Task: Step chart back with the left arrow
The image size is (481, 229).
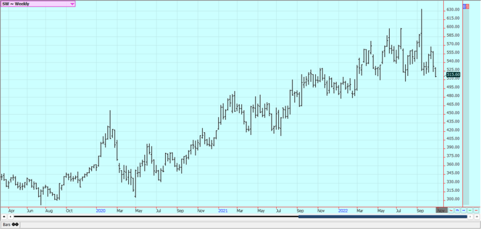Action: (x=10, y=217)
